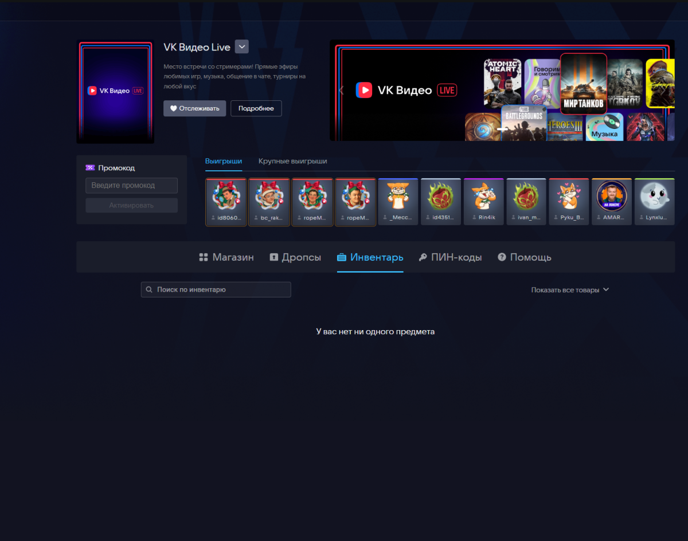The height and width of the screenshot is (541, 688).
Task: Open the winner card Rin4ik
Action: 484,202
